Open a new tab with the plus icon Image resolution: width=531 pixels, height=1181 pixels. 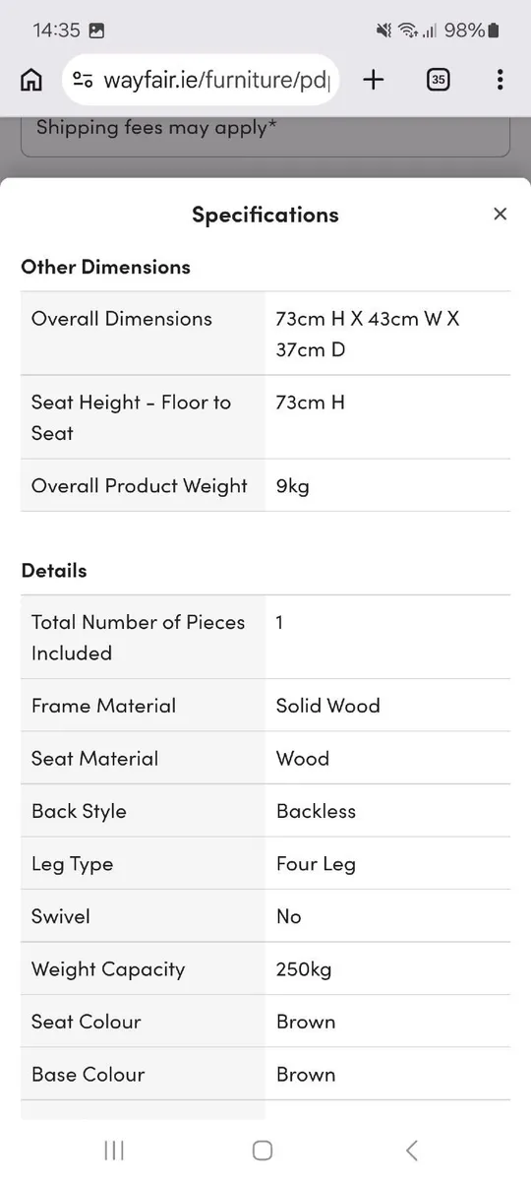coord(374,80)
